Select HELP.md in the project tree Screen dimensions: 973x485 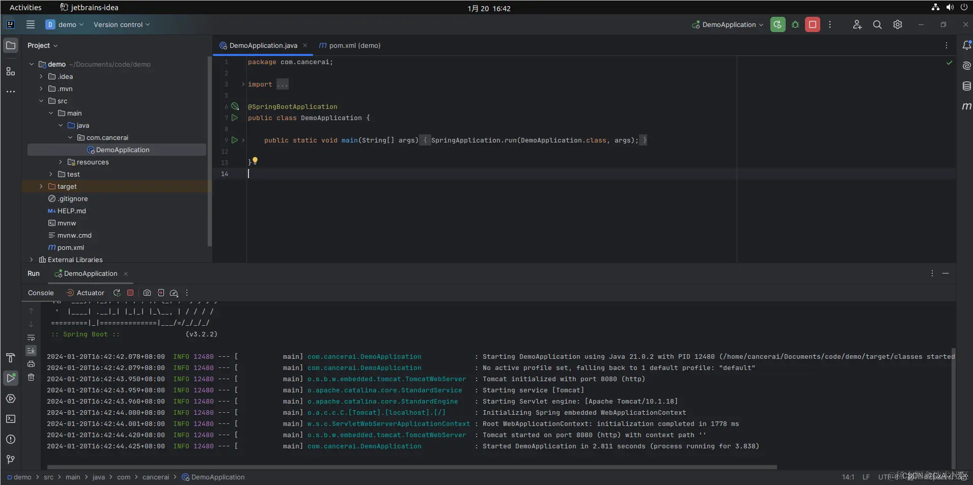71,211
